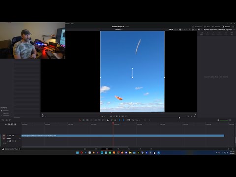Switch to the Edit page tab

107,149
